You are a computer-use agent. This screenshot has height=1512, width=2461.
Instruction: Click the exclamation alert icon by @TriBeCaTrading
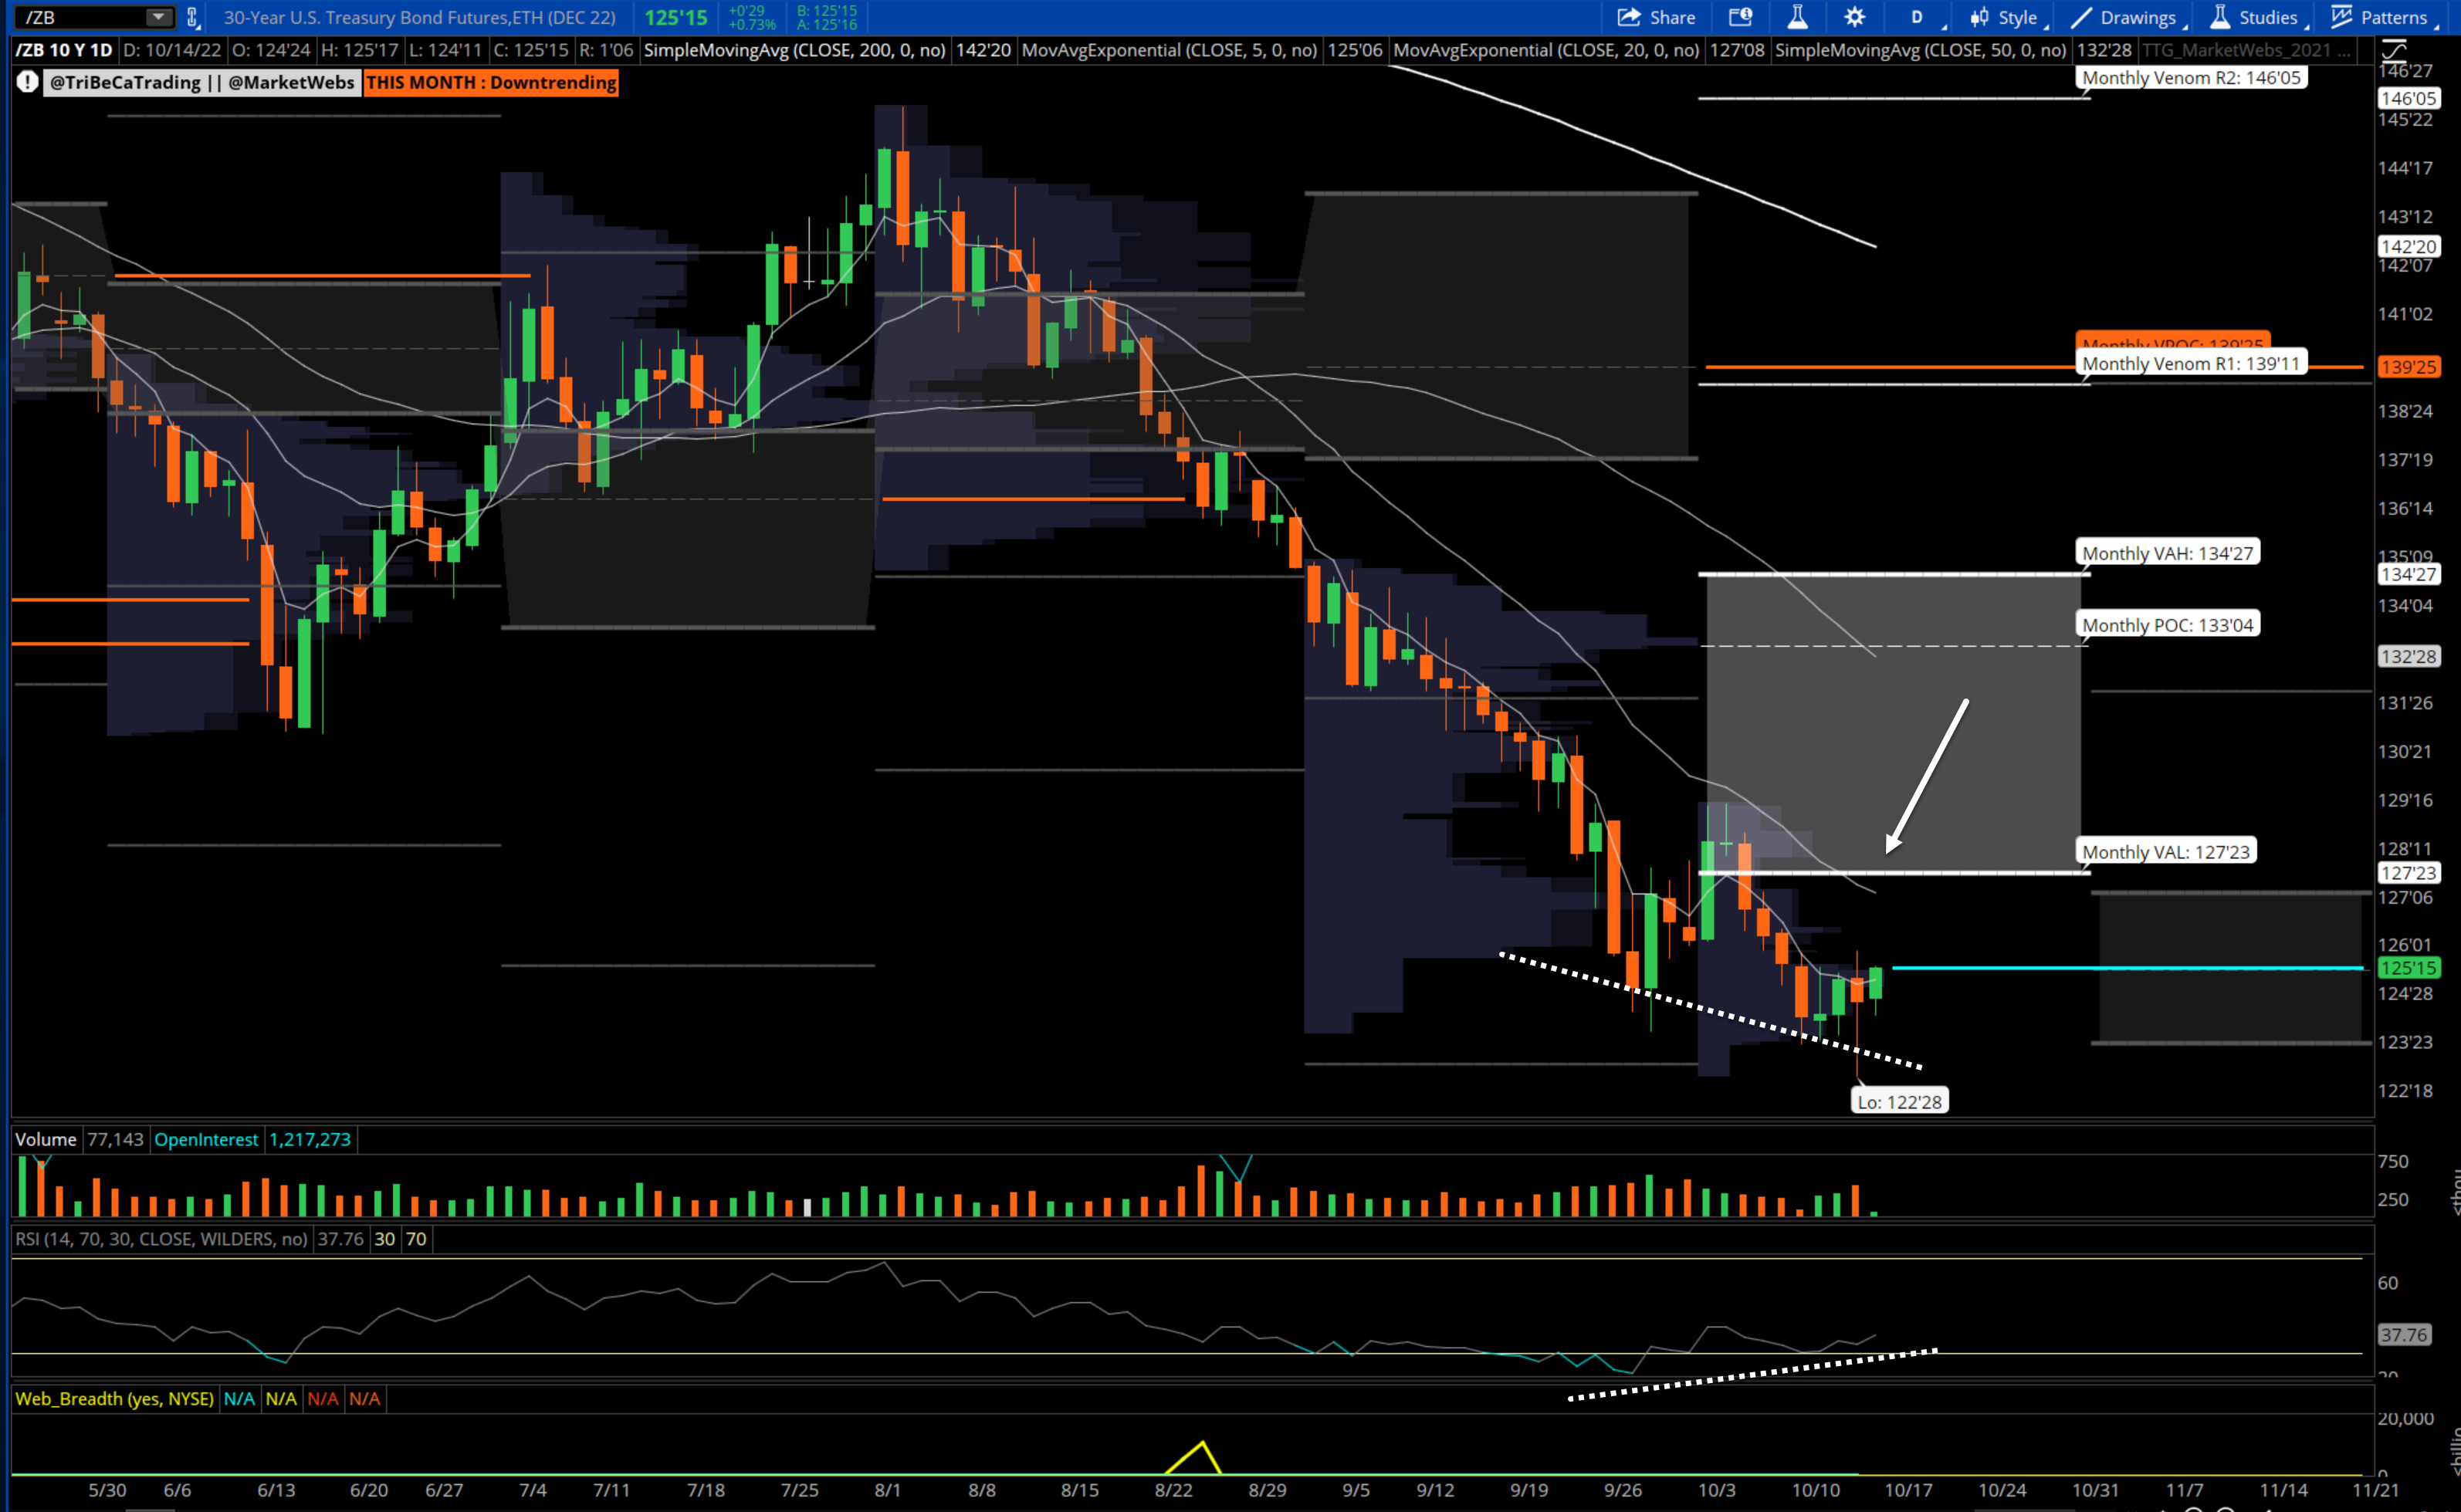pos(28,82)
